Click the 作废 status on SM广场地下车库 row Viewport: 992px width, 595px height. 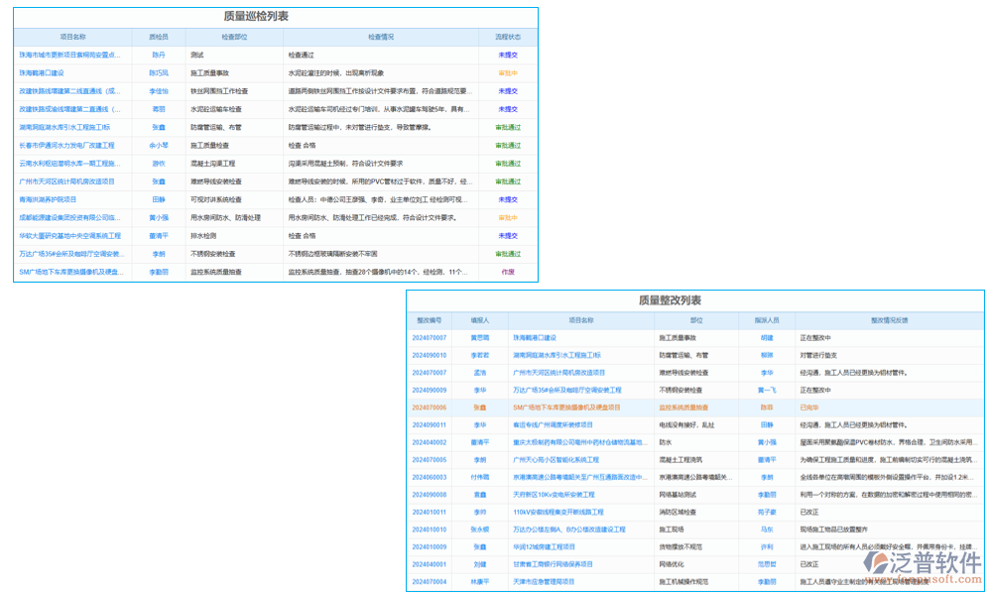point(506,271)
